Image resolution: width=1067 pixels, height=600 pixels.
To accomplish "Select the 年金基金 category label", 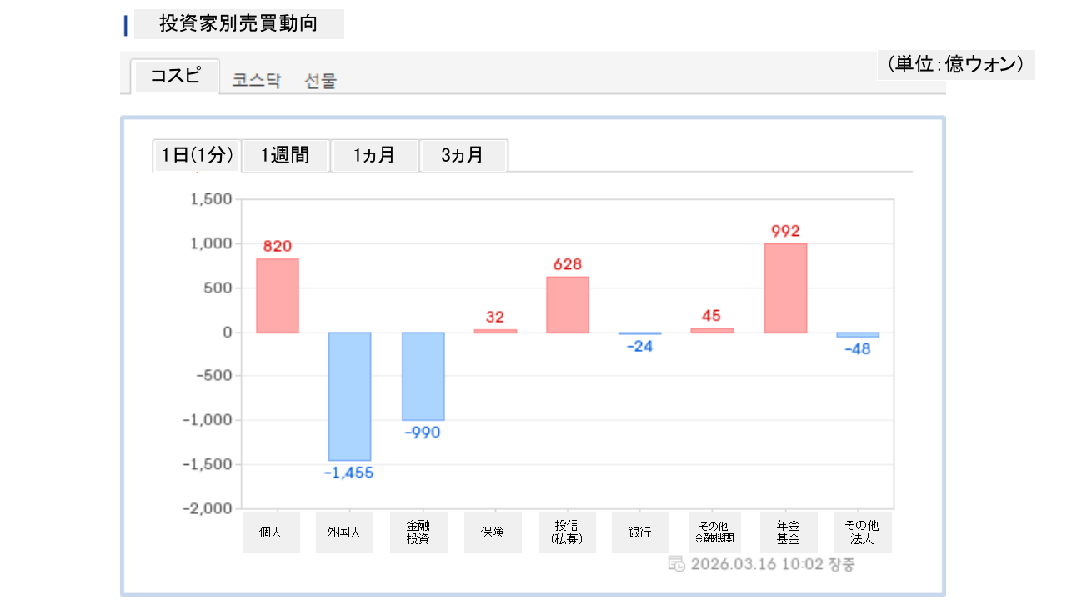I will (x=789, y=532).
